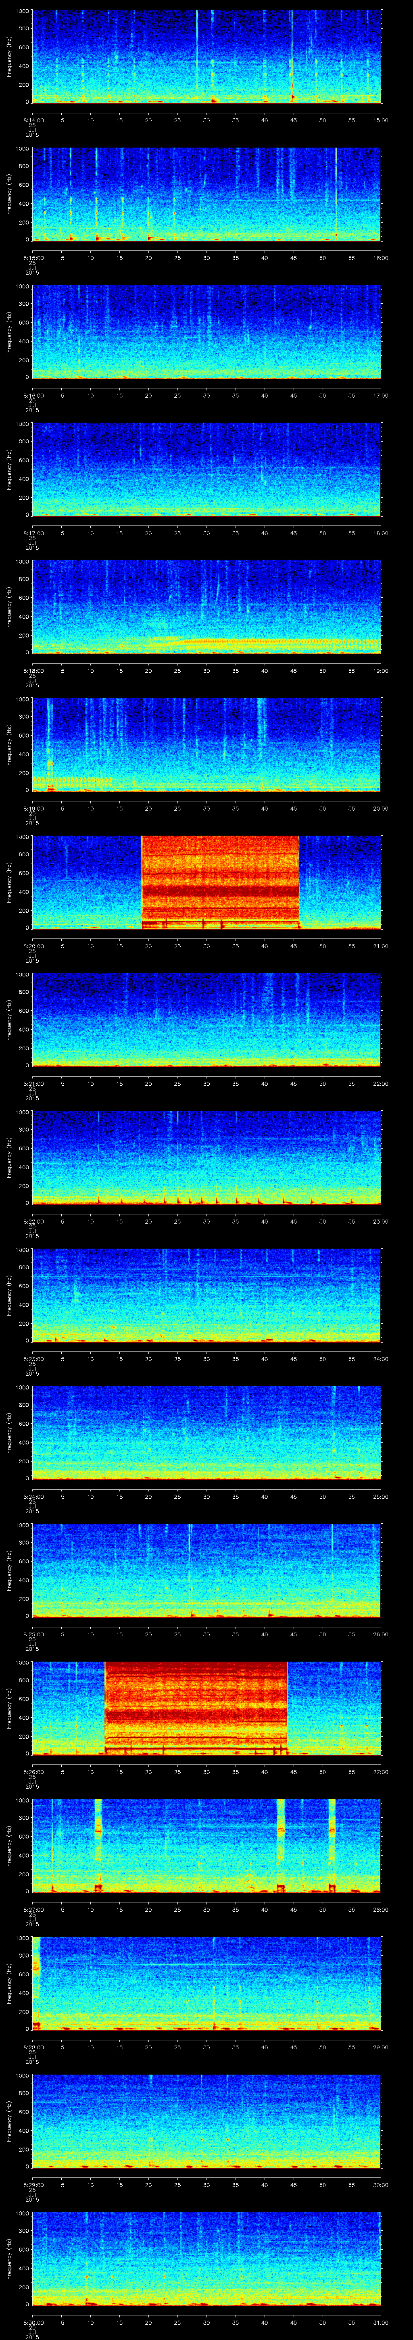Pick the spectrogram panel starting at 8:29:00

click(x=207, y=2121)
